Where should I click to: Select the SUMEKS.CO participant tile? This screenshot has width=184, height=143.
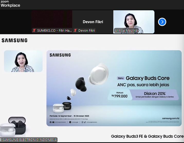52,20
